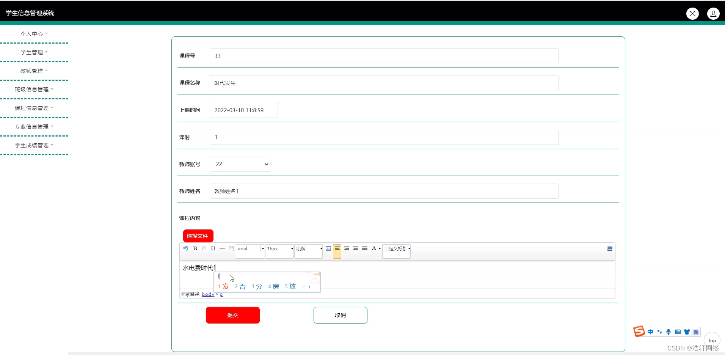Click the 选择文件 file selection button
The height and width of the screenshot is (355, 725).
click(198, 236)
